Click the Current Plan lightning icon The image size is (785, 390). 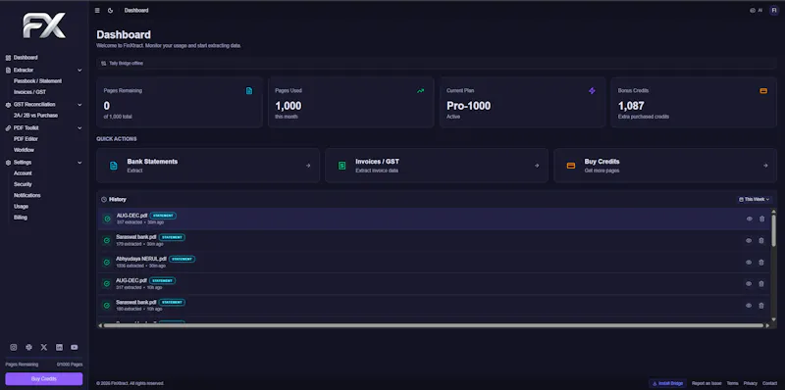click(592, 91)
